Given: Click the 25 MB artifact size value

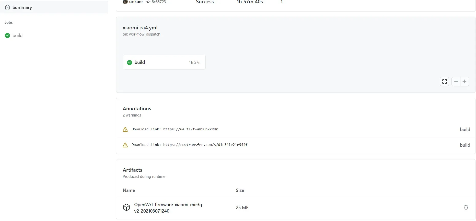Looking at the screenshot, I should 242,208.
